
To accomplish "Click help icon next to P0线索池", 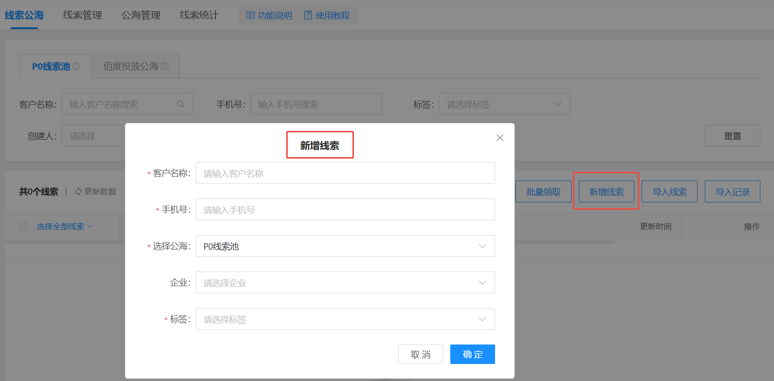I will 76,66.
